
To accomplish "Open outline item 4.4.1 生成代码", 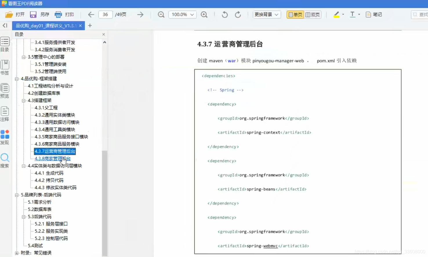I will click(x=49, y=173).
